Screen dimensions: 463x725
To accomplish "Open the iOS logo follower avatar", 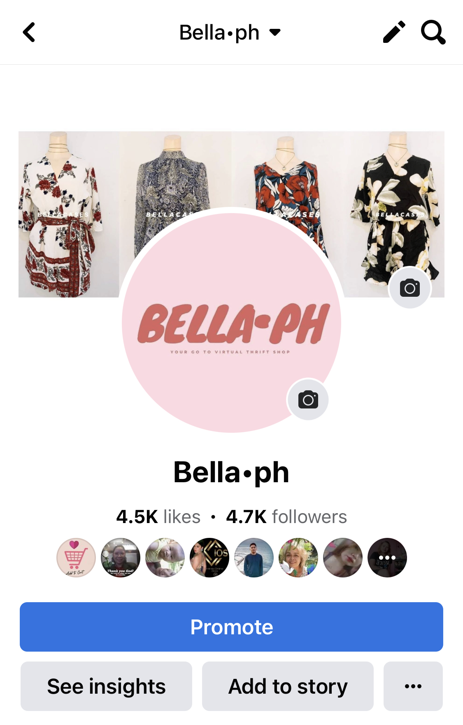I will pyautogui.click(x=209, y=558).
